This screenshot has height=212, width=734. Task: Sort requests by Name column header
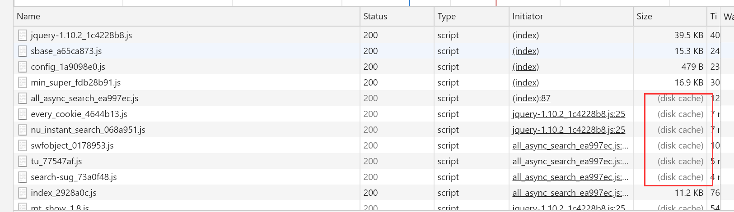(28, 16)
